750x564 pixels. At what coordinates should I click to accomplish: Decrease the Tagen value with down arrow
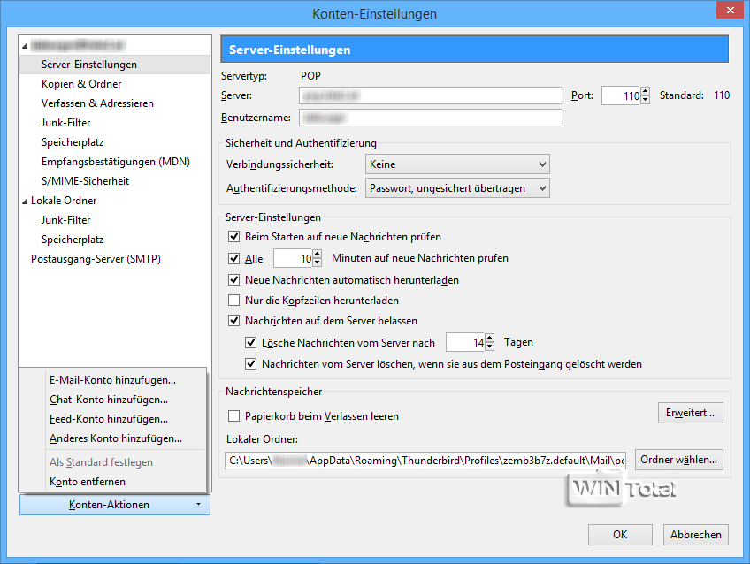click(x=489, y=347)
